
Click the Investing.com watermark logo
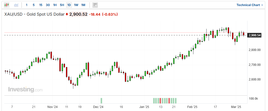(25, 90)
